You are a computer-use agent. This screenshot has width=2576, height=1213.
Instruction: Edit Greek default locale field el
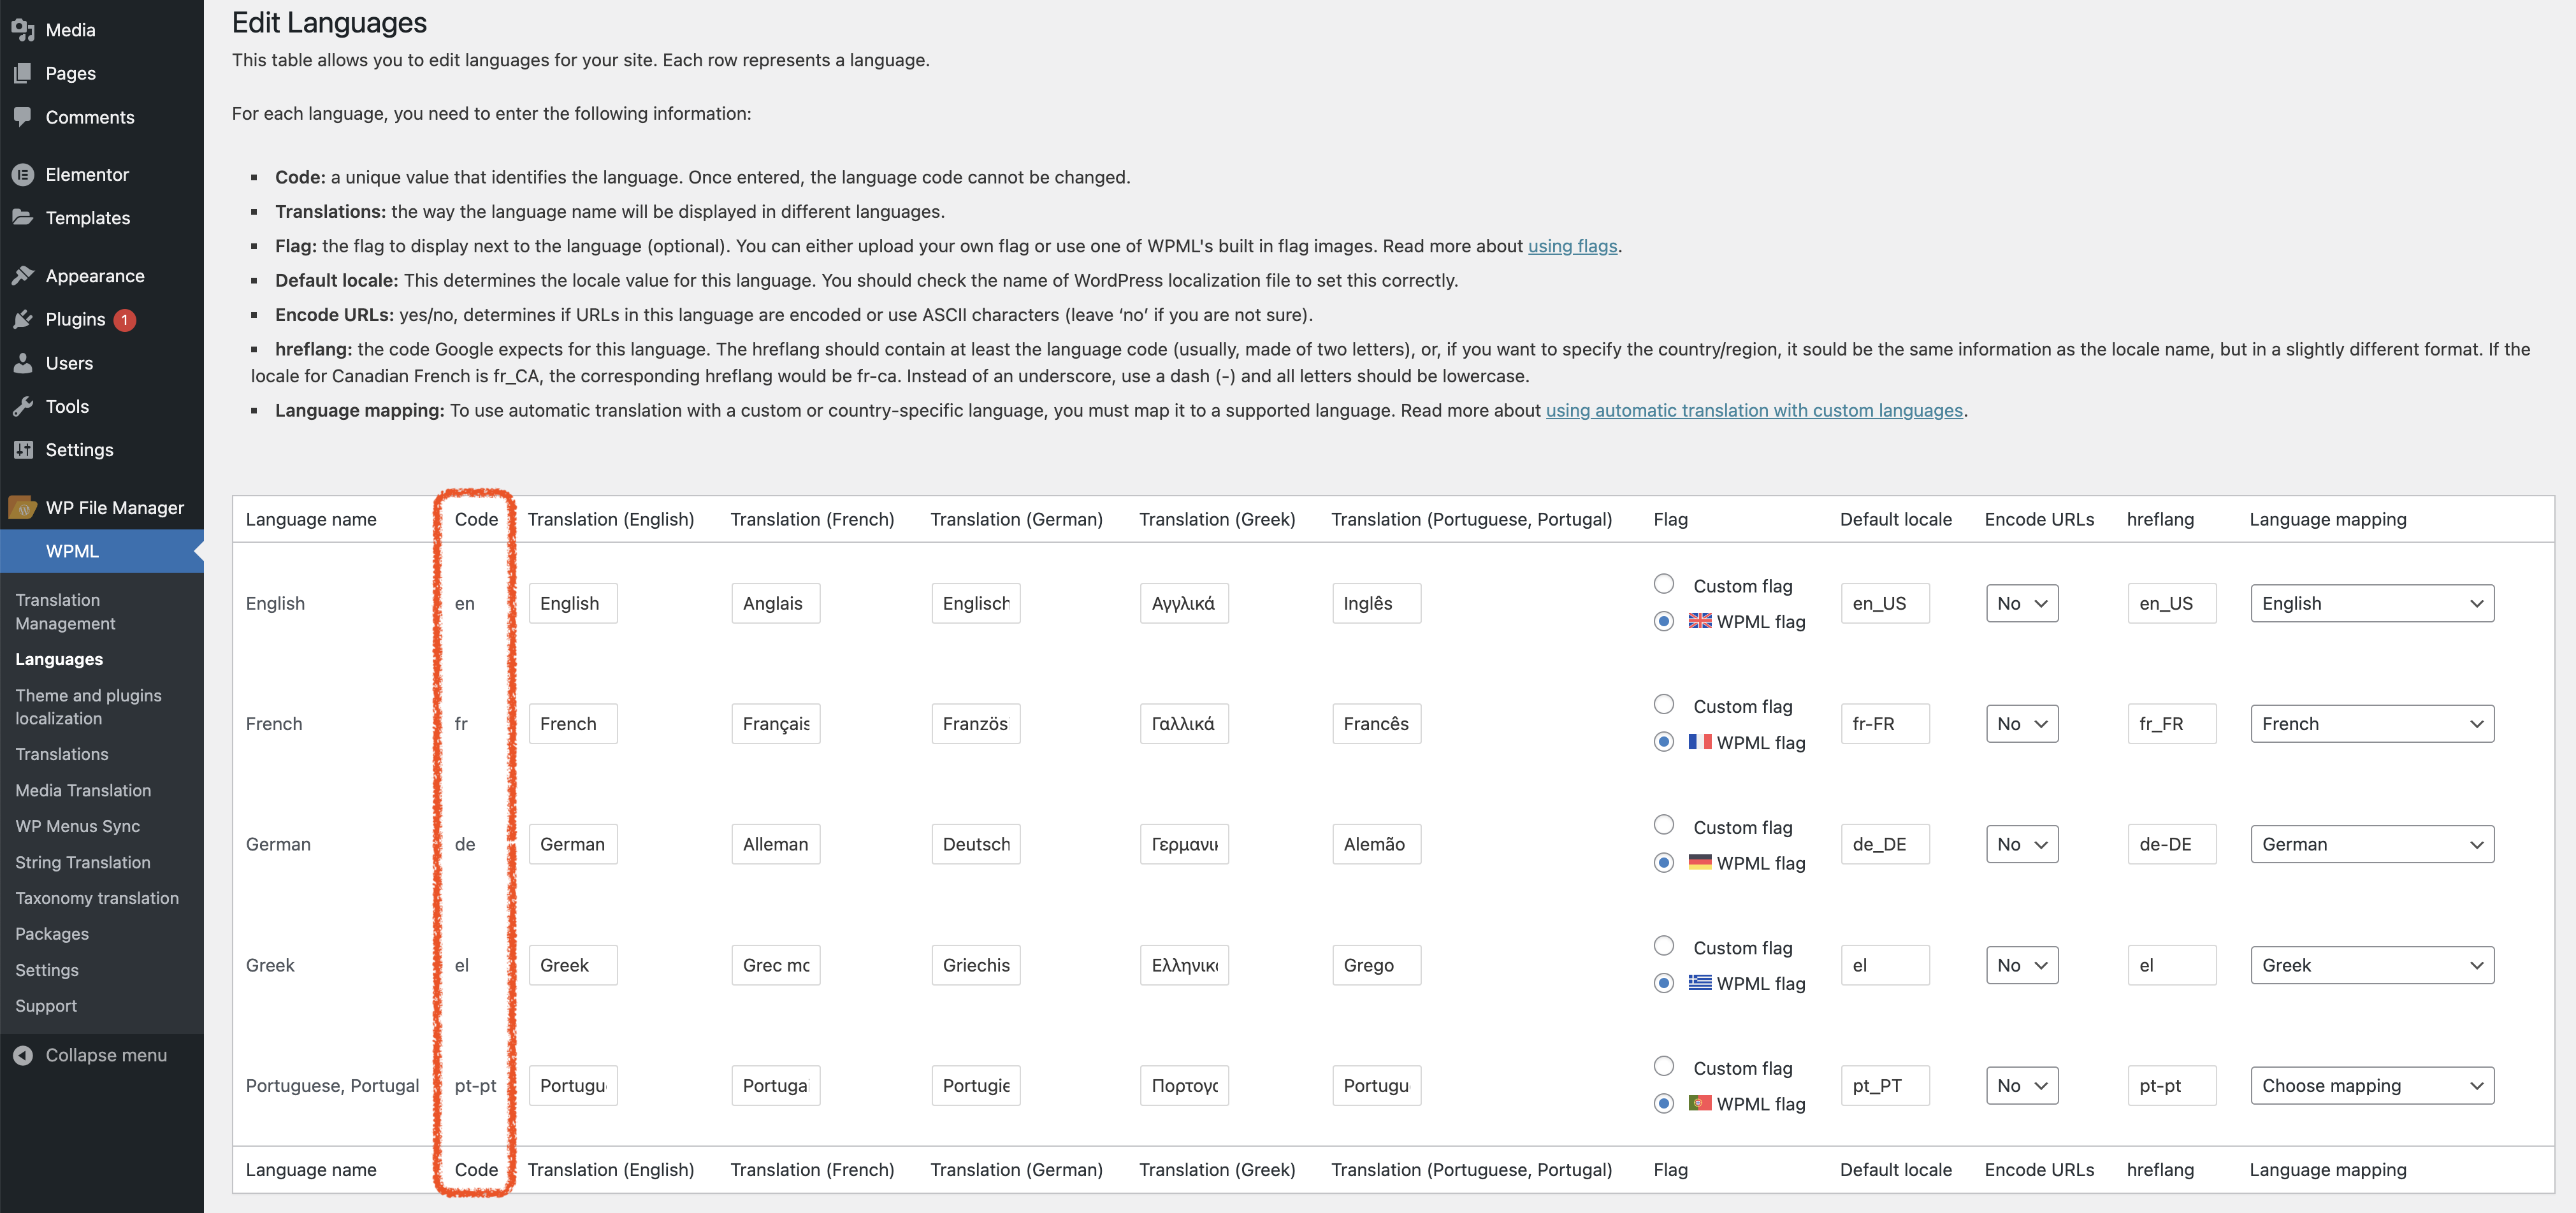click(x=1884, y=965)
